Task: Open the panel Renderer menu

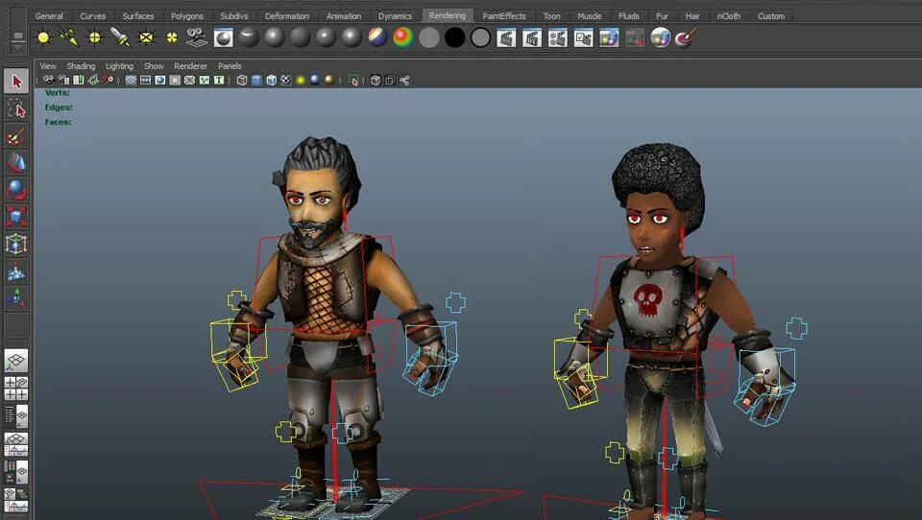Action: point(190,66)
